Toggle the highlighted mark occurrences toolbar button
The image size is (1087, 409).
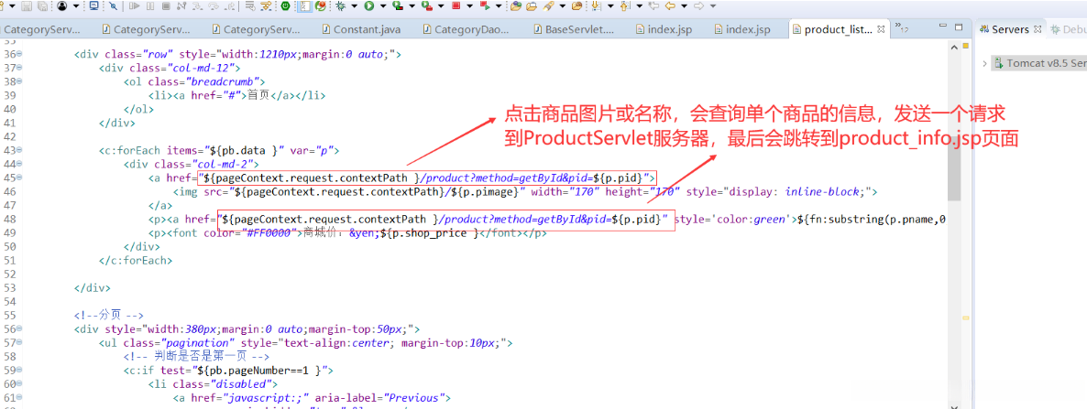click(x=304, y=5)
